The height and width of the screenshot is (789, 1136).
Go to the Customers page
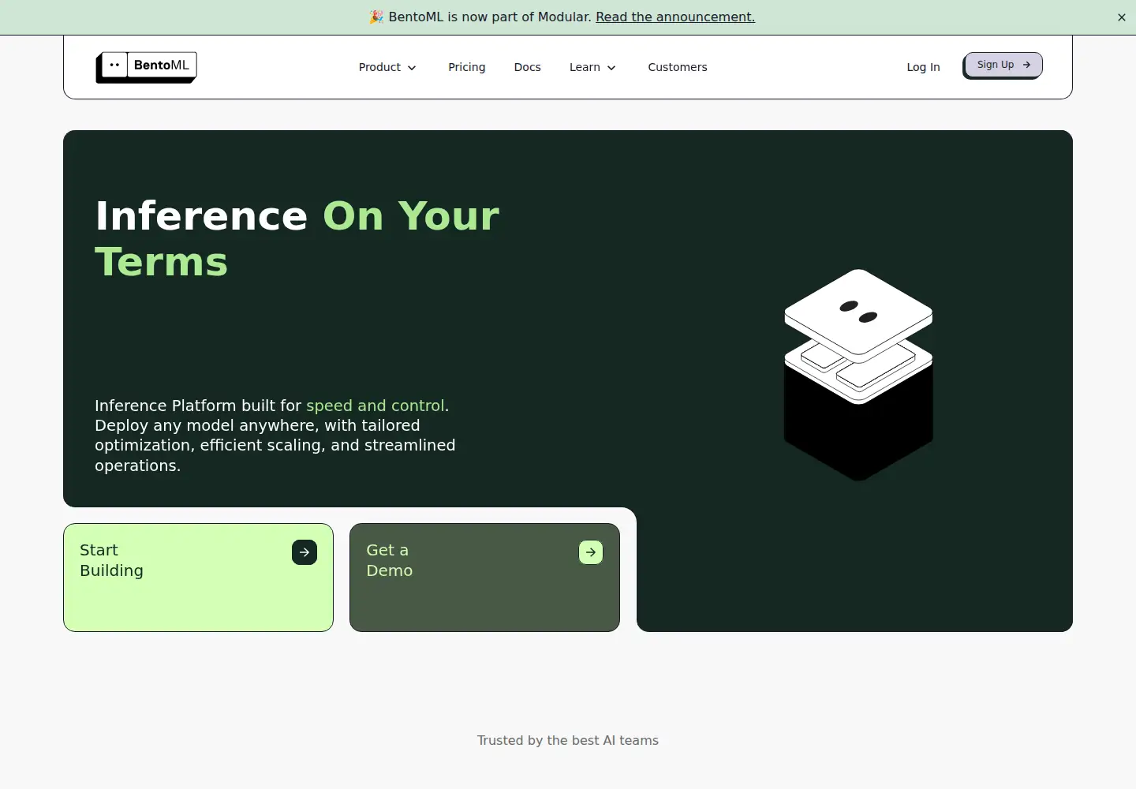coord(678,67)
